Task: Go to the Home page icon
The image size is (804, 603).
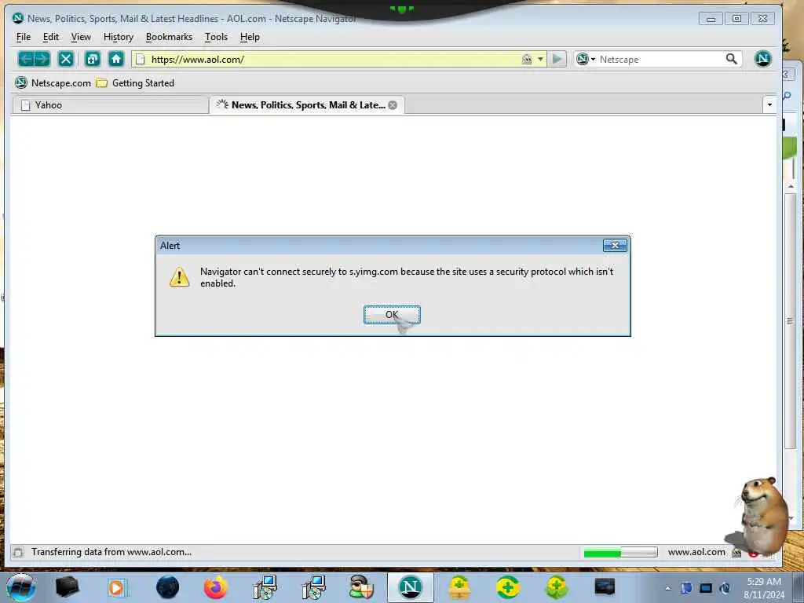Action: (x=116, y=59)
